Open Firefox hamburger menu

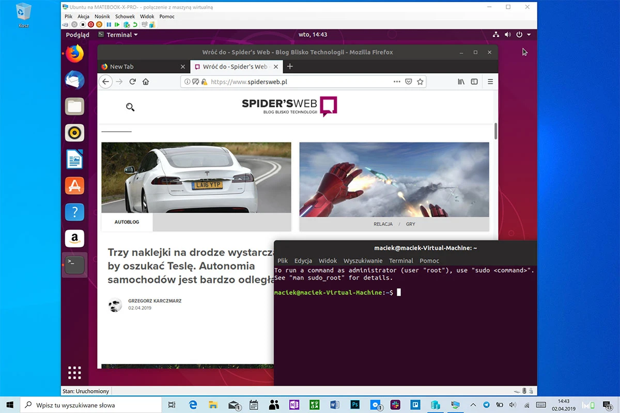490,82
